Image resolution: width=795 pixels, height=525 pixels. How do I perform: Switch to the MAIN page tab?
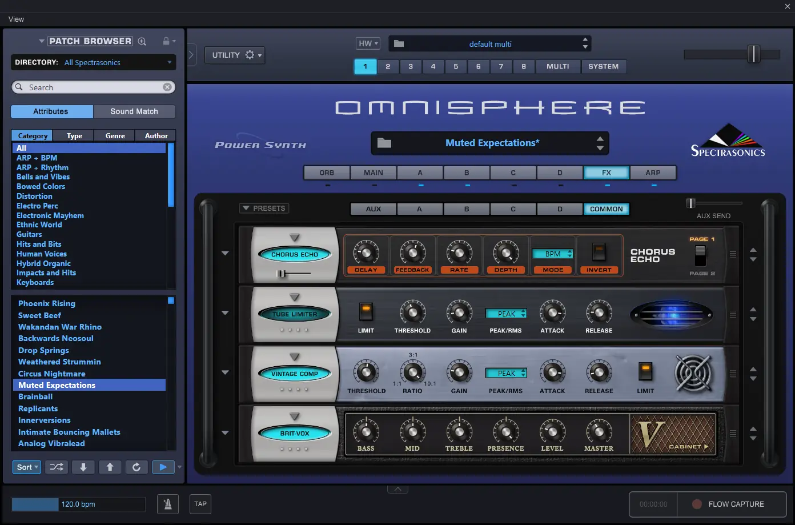coord(374,173)
